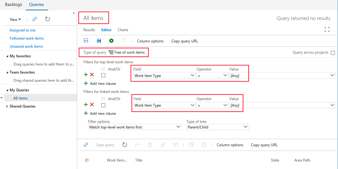Collapse the left pane with the chevron

click(x=74, y=13)
